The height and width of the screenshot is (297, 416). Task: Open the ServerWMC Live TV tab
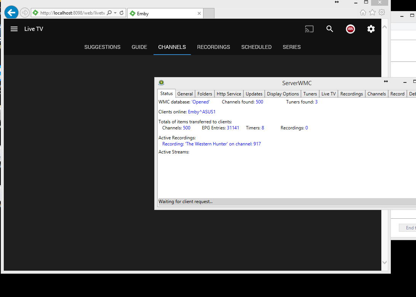click(328, 94)
